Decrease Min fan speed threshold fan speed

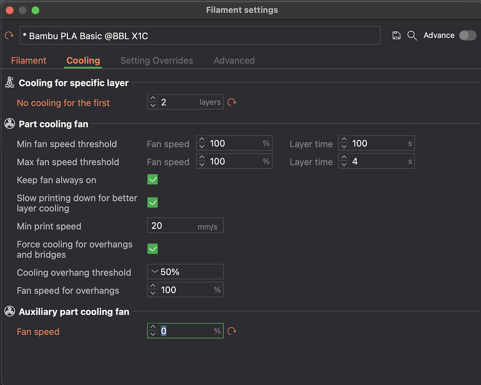point(201,146)
